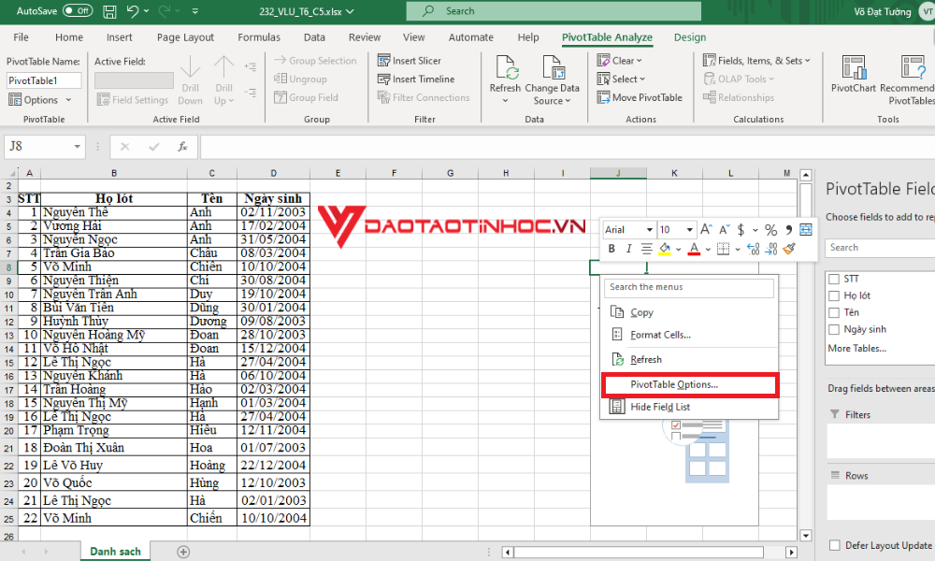
Task: Tick the Ngày sinh field checkbox
Action: (833, 329)
